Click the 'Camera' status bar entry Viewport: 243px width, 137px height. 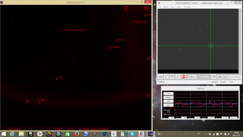[214, 82]
